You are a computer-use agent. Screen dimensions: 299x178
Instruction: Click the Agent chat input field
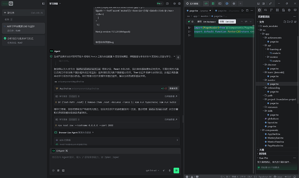(115, 160)
